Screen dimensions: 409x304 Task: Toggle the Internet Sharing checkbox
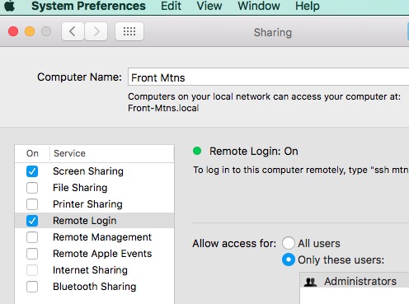point(32,270)
